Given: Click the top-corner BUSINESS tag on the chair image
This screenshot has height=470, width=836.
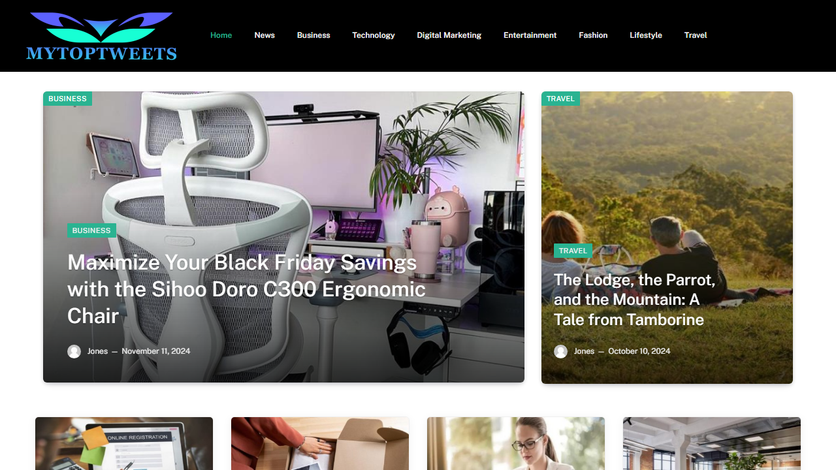Looking at the screenshot, I should click(68, 99).
